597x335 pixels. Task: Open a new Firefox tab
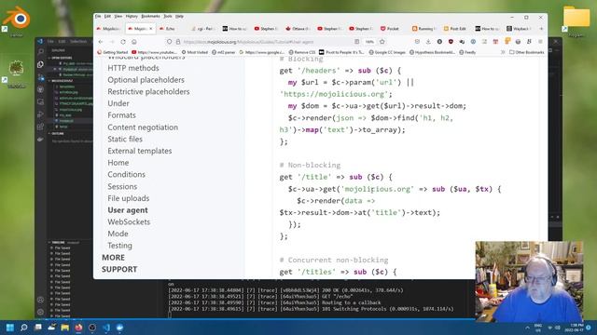click(x=541, y=29)
